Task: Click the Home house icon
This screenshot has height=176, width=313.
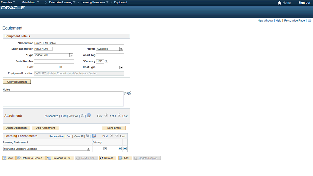Action: (x=279, y=3)
